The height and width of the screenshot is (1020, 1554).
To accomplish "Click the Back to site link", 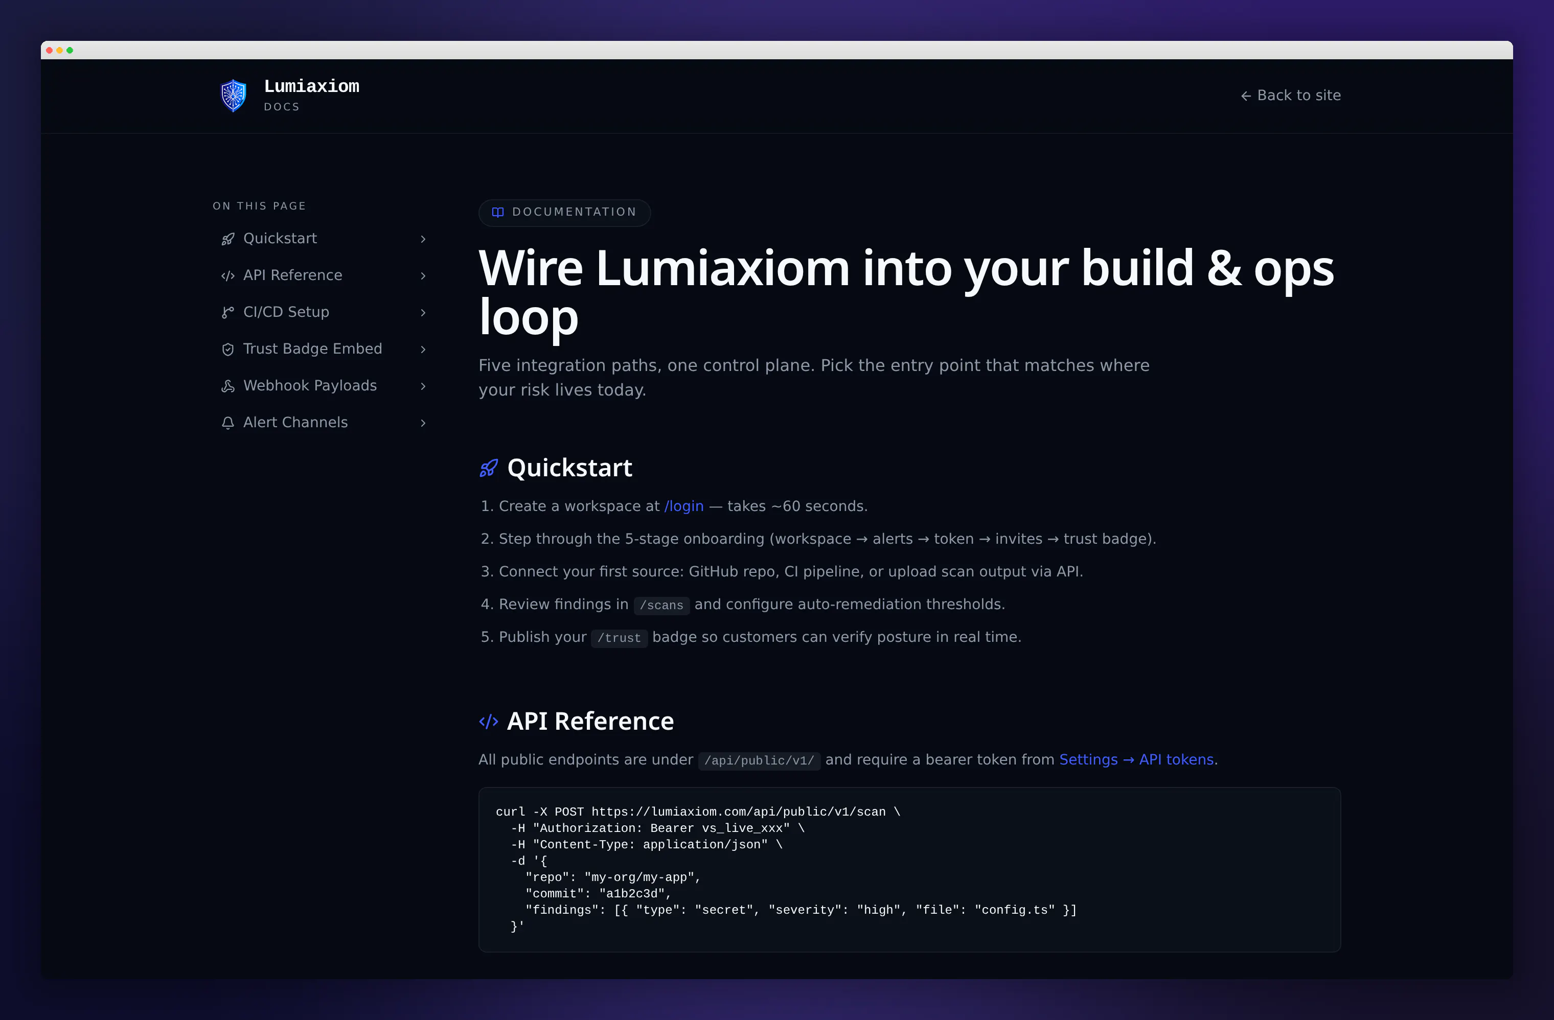I will pos(1290,95).
